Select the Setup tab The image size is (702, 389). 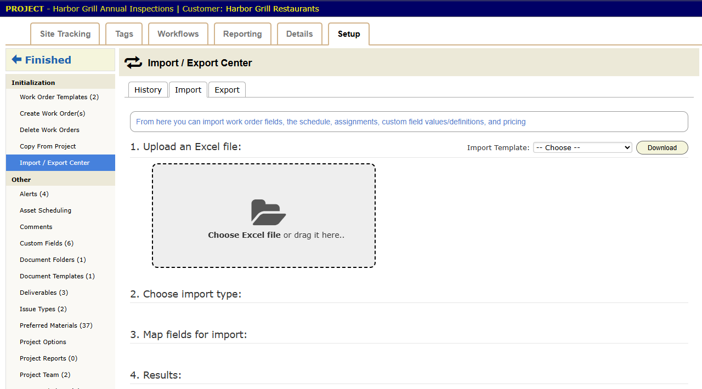[x=349, y=34]
